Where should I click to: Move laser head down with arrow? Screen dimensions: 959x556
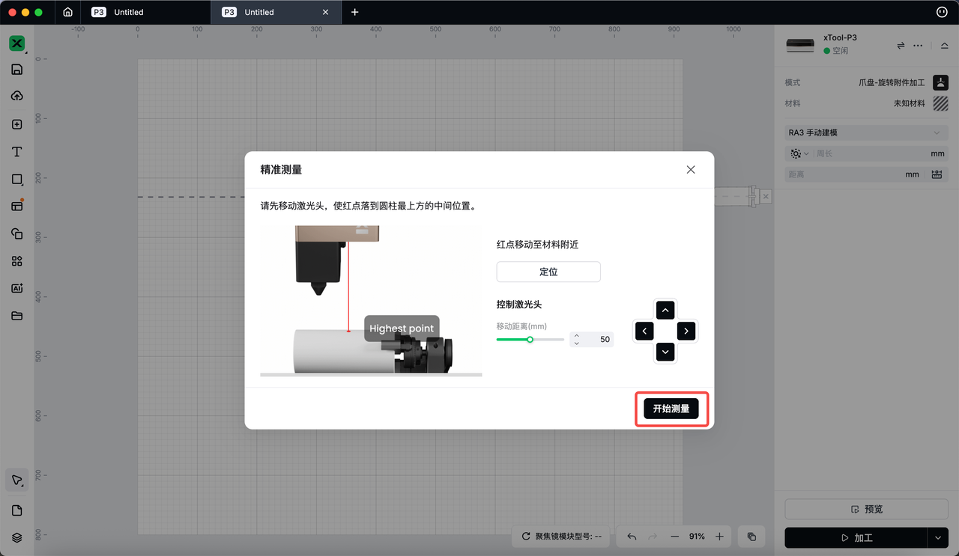pyautogui.click(x=665, y=352)
